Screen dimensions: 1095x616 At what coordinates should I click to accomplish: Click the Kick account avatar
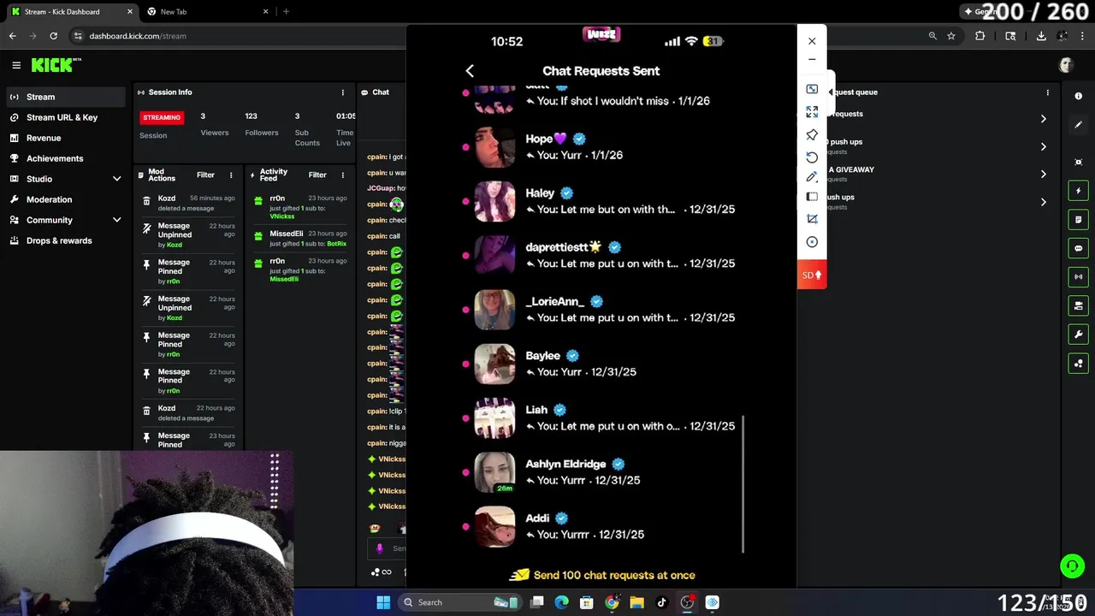coord(1066,65)
